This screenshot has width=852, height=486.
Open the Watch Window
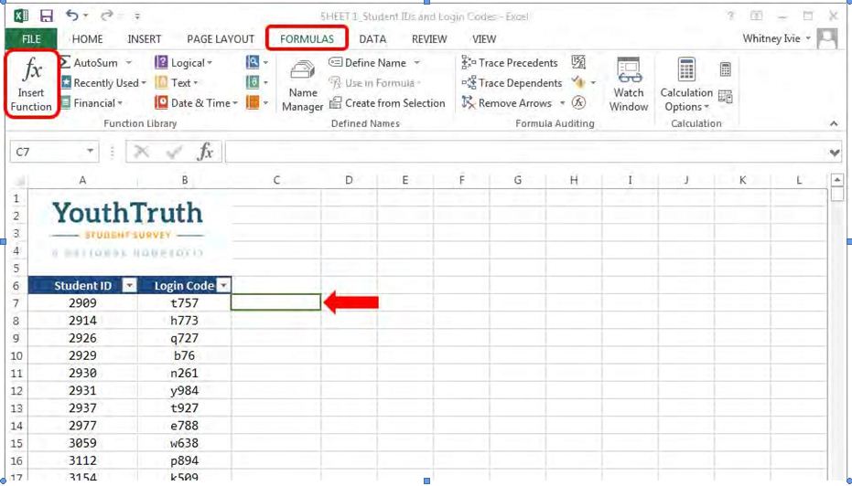(x=629, y=84)
